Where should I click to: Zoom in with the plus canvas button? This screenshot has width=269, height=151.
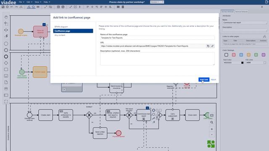(212, 129)
